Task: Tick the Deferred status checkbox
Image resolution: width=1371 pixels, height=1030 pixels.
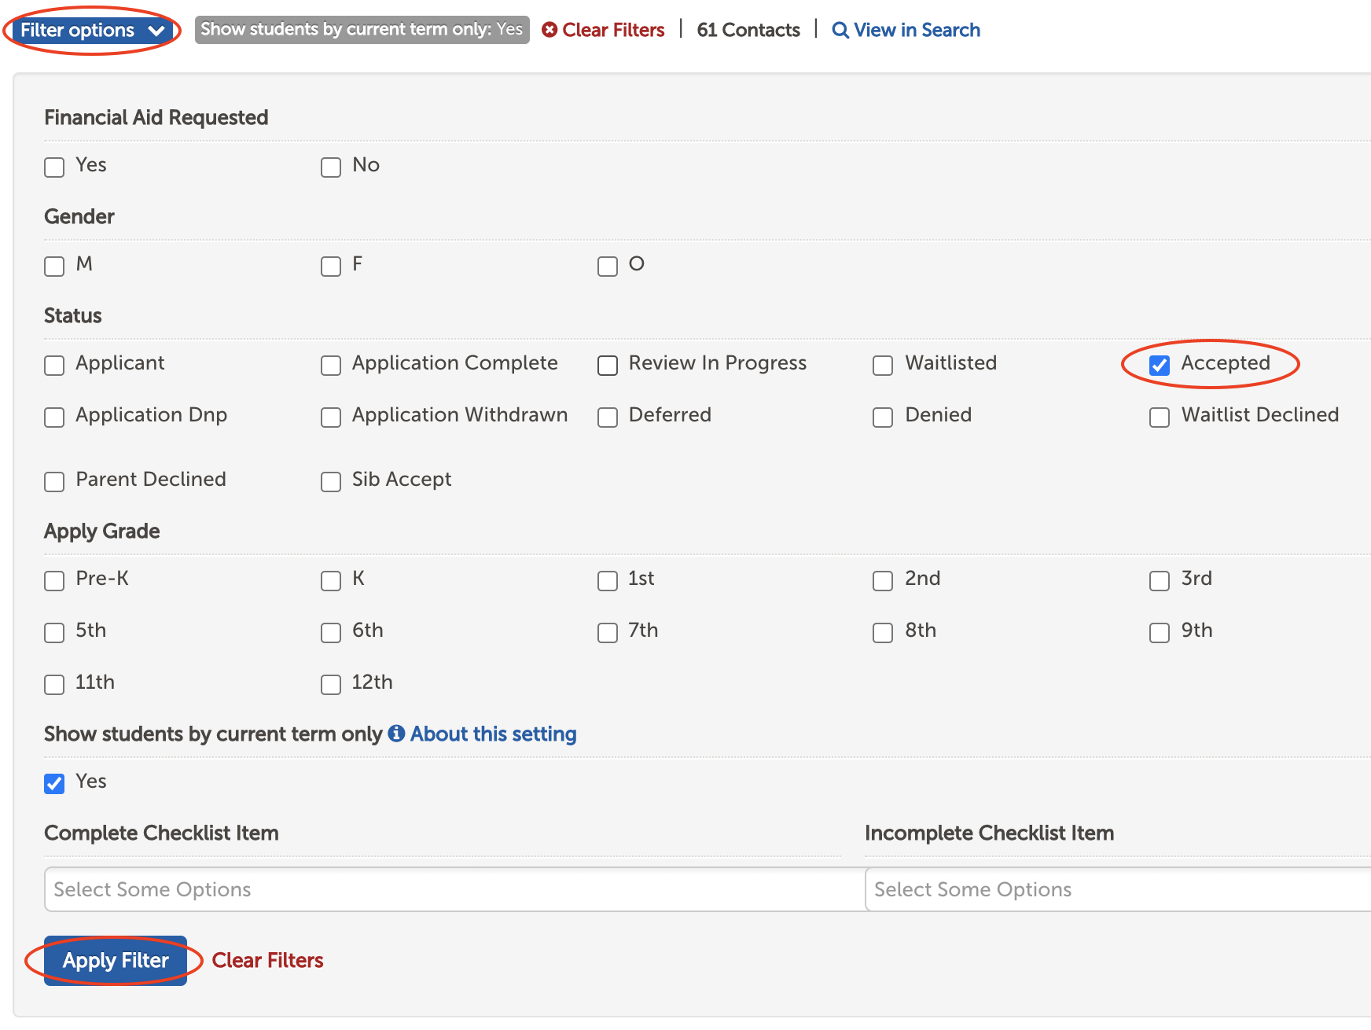Action: click(608, 417)
